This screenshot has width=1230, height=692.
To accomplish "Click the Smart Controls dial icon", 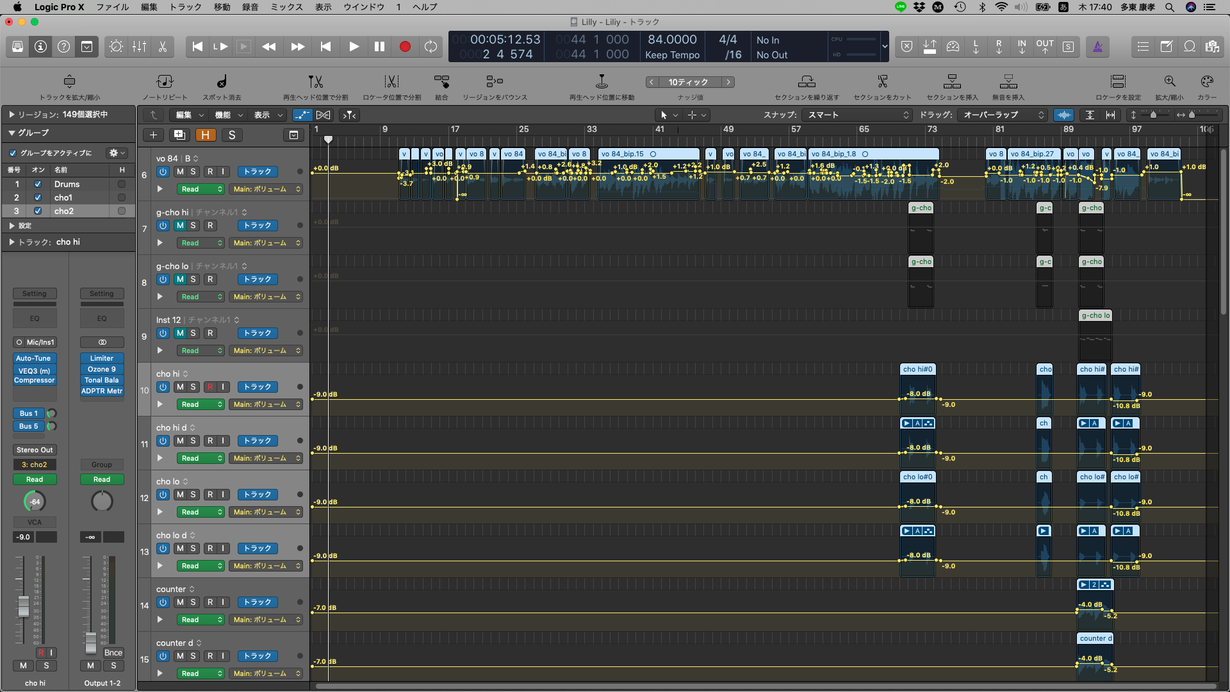I will click(116, 47).
